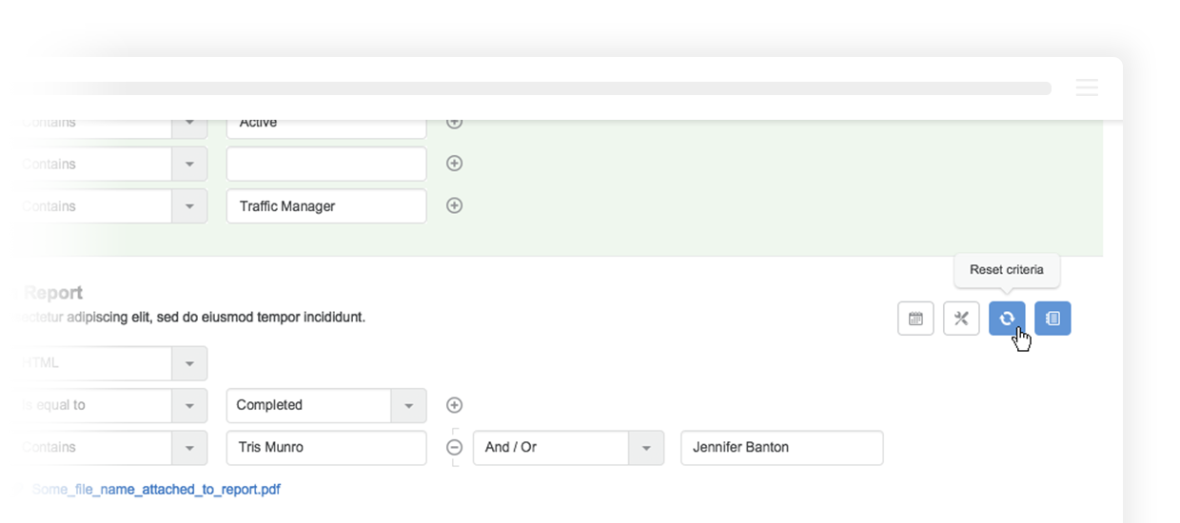Click the Reset criteria refresh button
Image resolution: width=1180 pixels, height=523 pixels.
click(x=1007, y=319)
